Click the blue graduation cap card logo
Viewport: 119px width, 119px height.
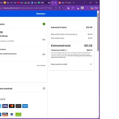[x=12, y=114]
